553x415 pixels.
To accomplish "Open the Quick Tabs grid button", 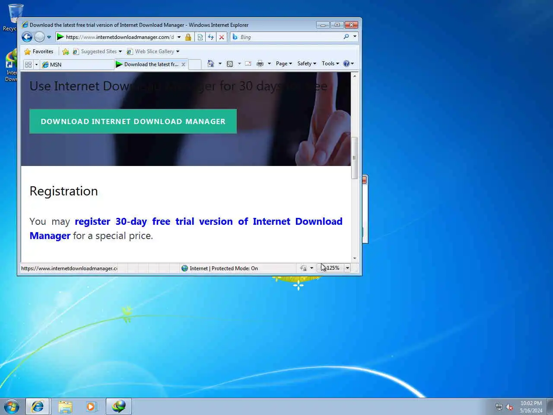I will (29, 64).
